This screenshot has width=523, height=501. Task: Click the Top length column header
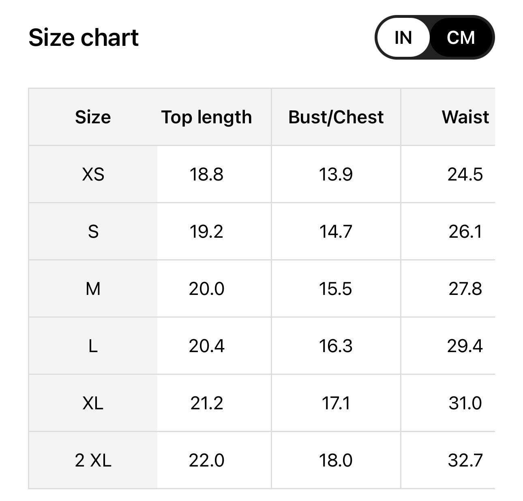[x=206, y=117]
